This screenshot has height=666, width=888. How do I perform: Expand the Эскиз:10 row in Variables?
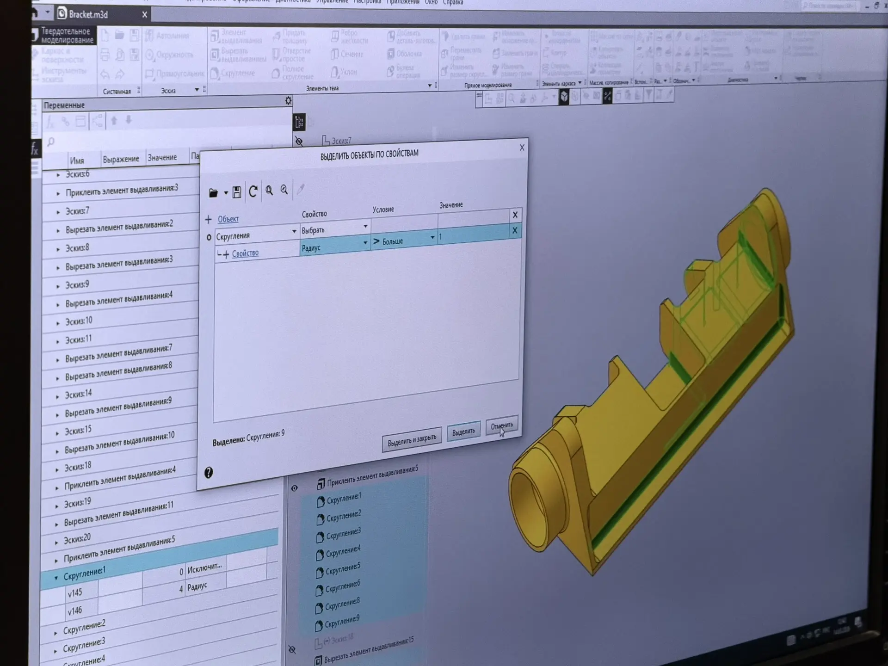[58, 322]
